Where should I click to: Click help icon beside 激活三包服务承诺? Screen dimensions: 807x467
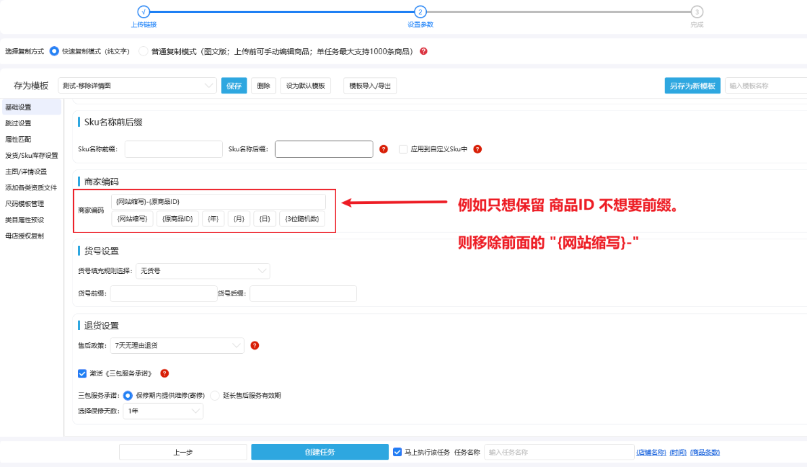tap(165, 373)
